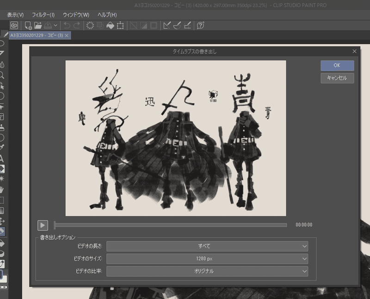The image size is (370, 299).
Task: Click the Scale/Rotate transform icon
Action: click(x=120, y=25)
